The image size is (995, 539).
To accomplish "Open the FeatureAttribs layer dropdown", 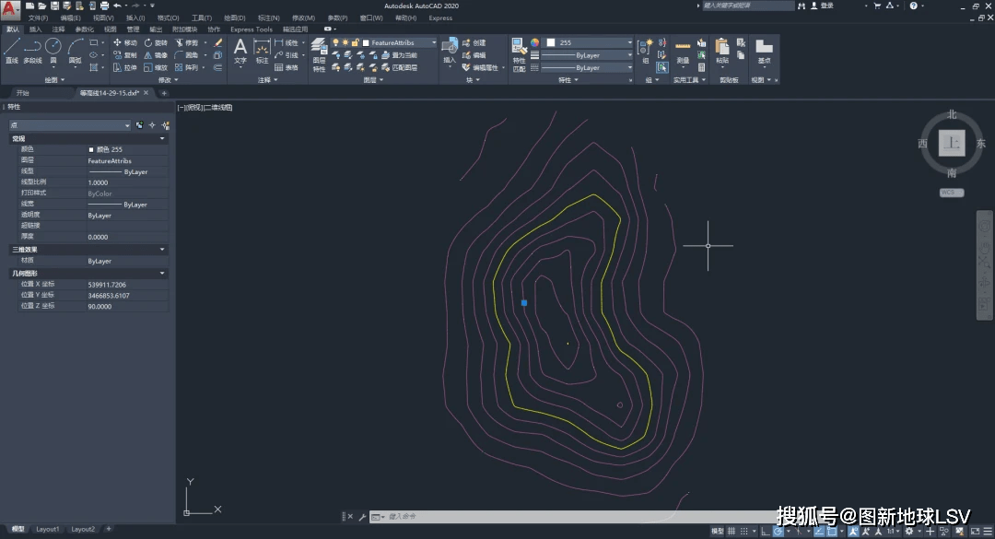I will coord(399,42).
